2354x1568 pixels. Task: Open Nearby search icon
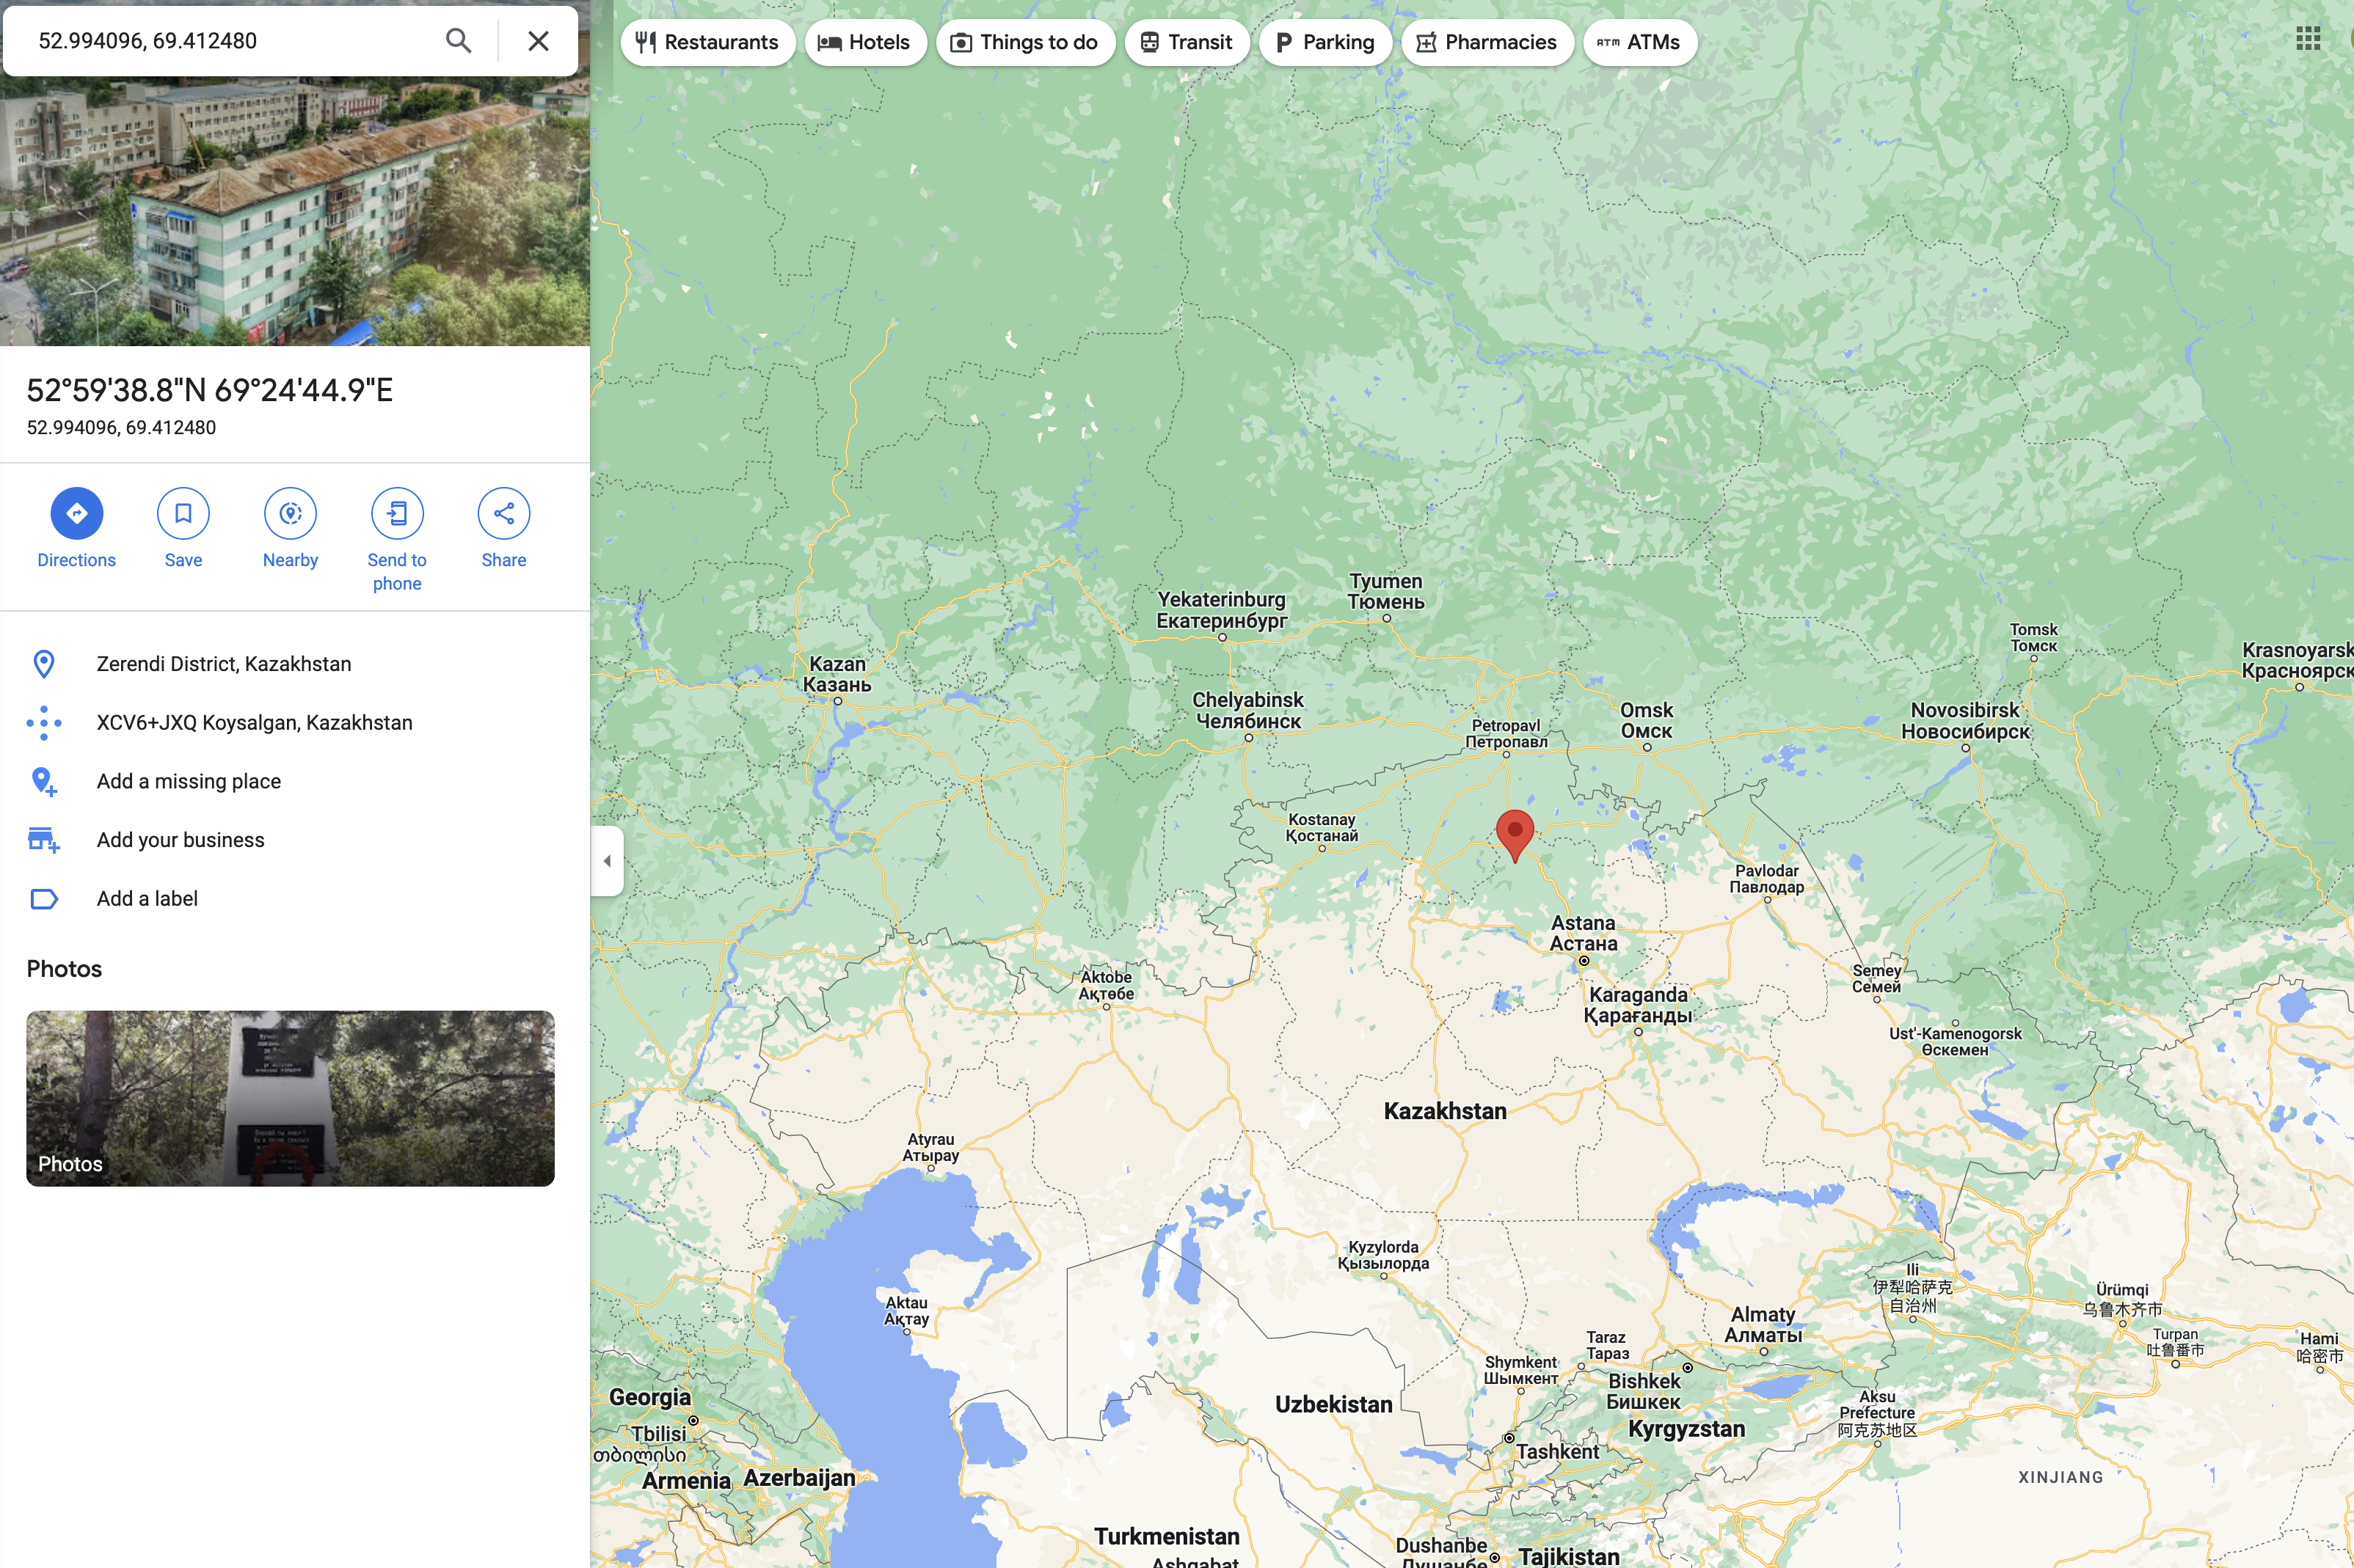pos(290,513)
